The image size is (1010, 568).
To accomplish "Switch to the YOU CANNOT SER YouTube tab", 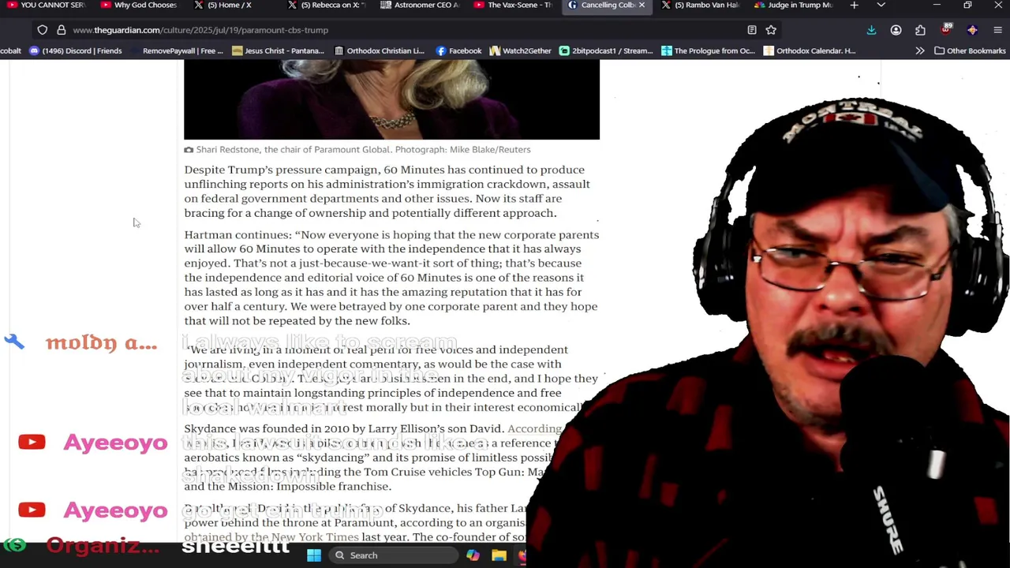I will 46,6.
